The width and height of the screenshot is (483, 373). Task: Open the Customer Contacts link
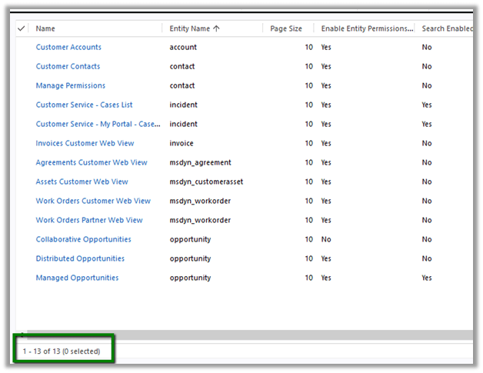coord(68,66)
